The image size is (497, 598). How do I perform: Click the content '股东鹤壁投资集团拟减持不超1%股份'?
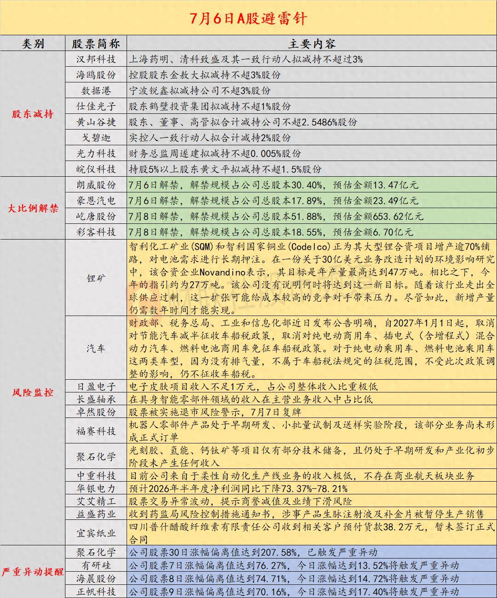pos(210,106)
